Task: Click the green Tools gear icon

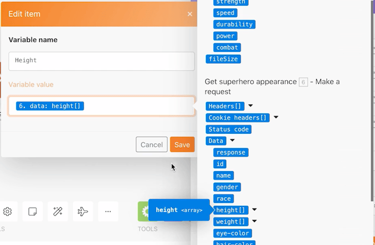Action: pos(143,212)
